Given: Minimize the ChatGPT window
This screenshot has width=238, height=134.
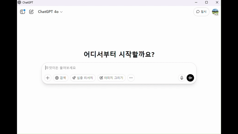Looking at the screenshot, I should (196, 2).
